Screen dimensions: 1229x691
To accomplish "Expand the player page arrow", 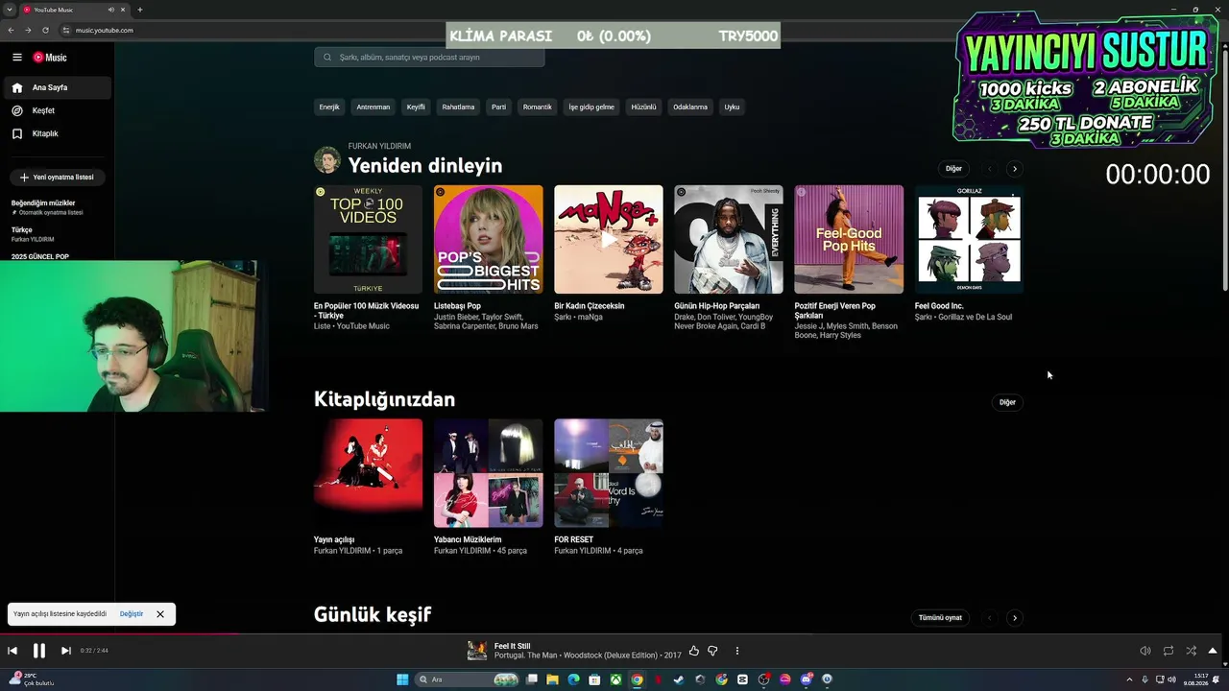I will pyautogui.click(x=1213, y=651).
